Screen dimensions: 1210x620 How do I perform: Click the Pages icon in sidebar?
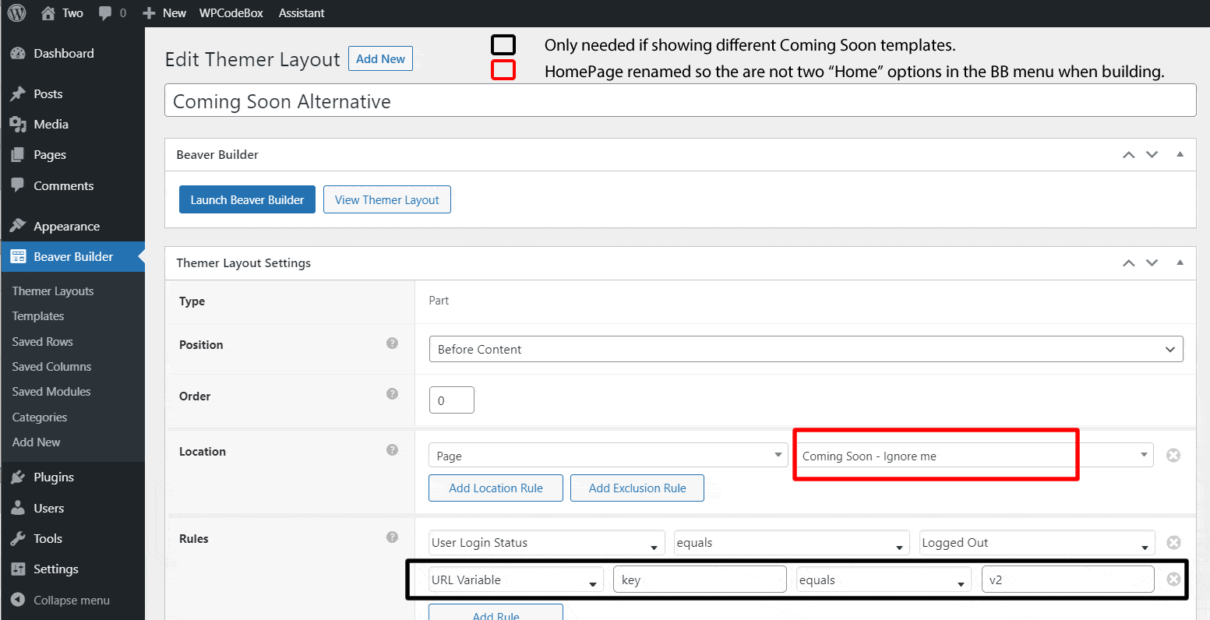click(17, 155)
